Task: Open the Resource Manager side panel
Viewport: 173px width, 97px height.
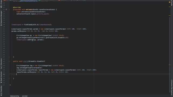Action: (x=1, y=18)
